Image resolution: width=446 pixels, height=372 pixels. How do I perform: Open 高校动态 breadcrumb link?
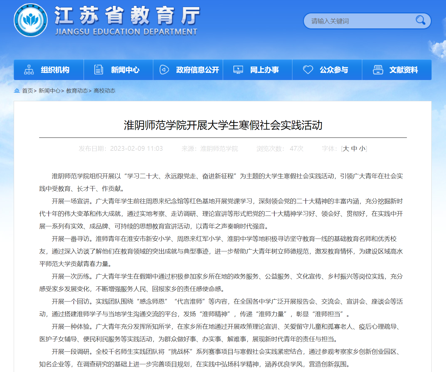click(104, 91)
